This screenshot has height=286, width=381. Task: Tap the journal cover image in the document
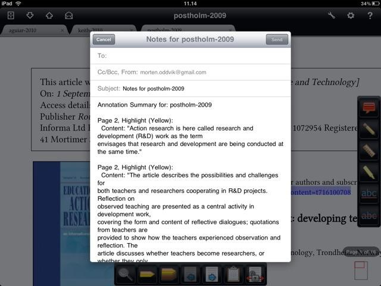tap(61, 223)
